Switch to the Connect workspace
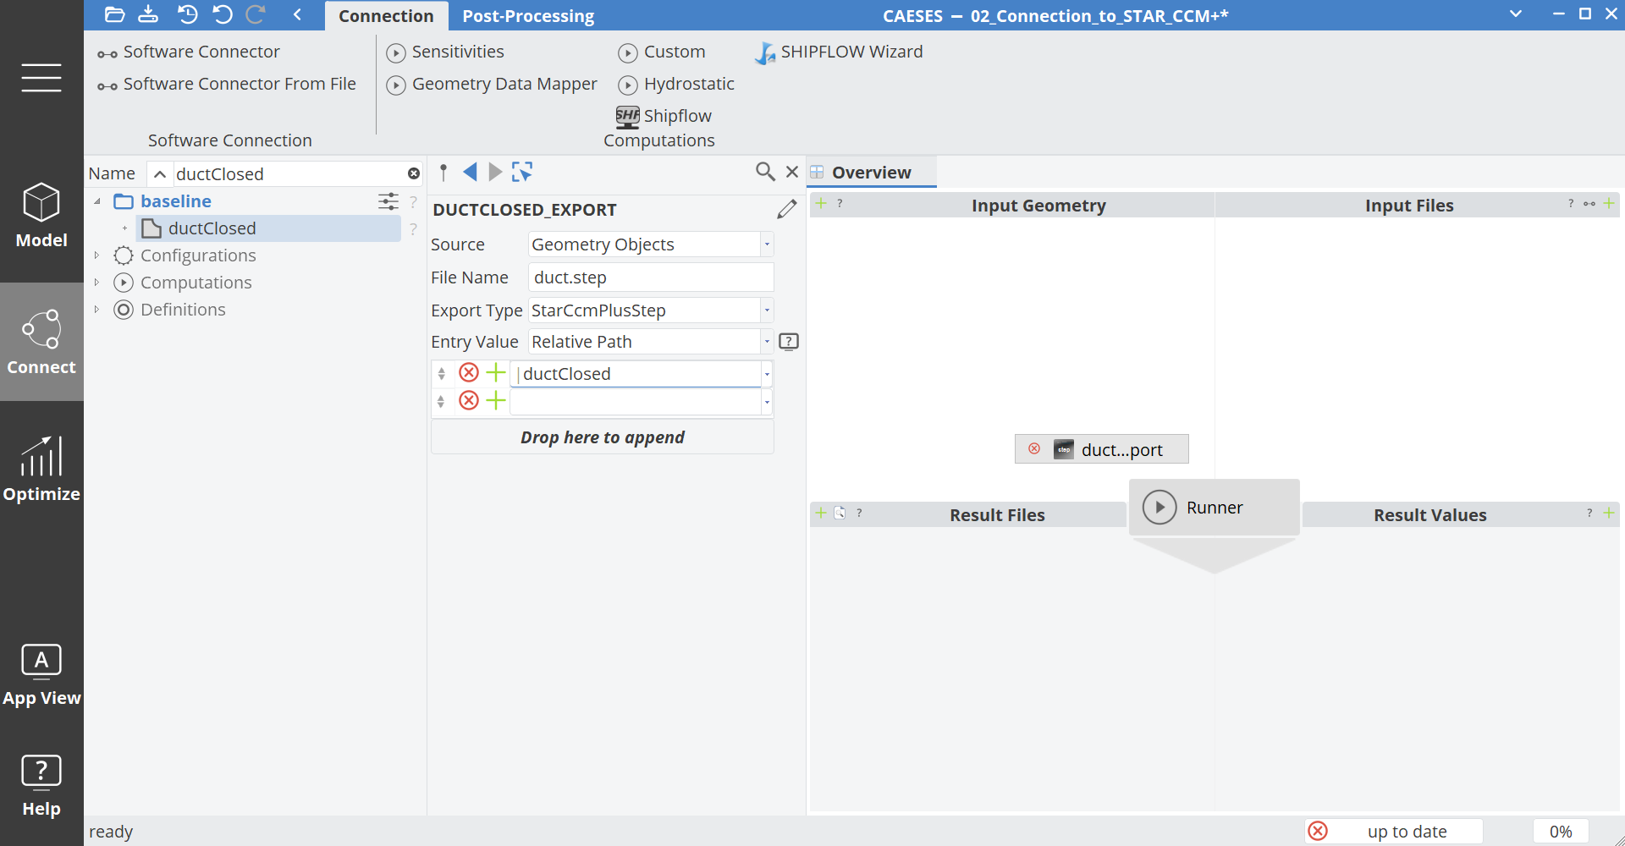The image size is (1625, 846). 41,342
